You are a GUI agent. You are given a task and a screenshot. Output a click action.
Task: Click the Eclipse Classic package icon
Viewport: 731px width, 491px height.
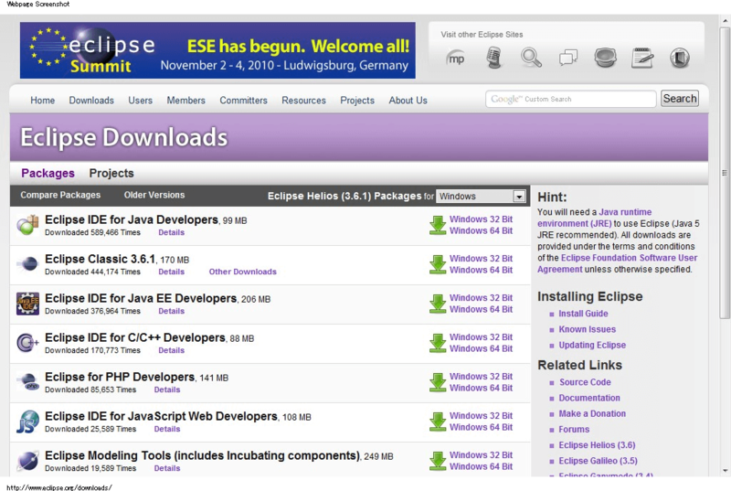pyautogui.click(x=28, y=264)
